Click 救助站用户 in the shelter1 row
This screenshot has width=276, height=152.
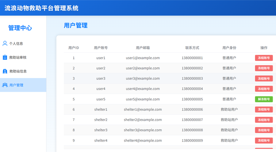(x=229, y=109)
